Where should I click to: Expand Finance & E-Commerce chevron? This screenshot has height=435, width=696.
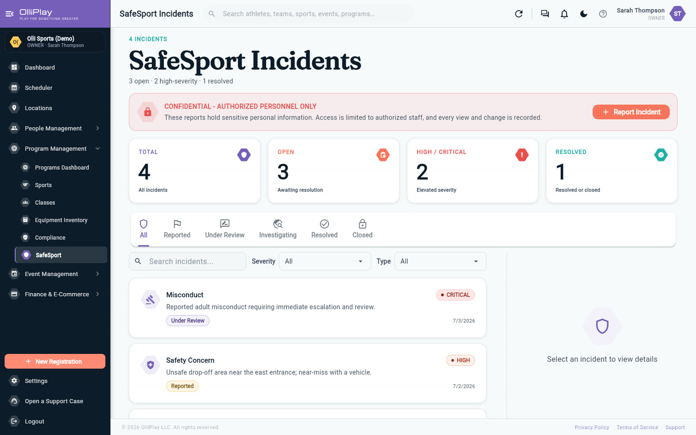click(98, 294)
